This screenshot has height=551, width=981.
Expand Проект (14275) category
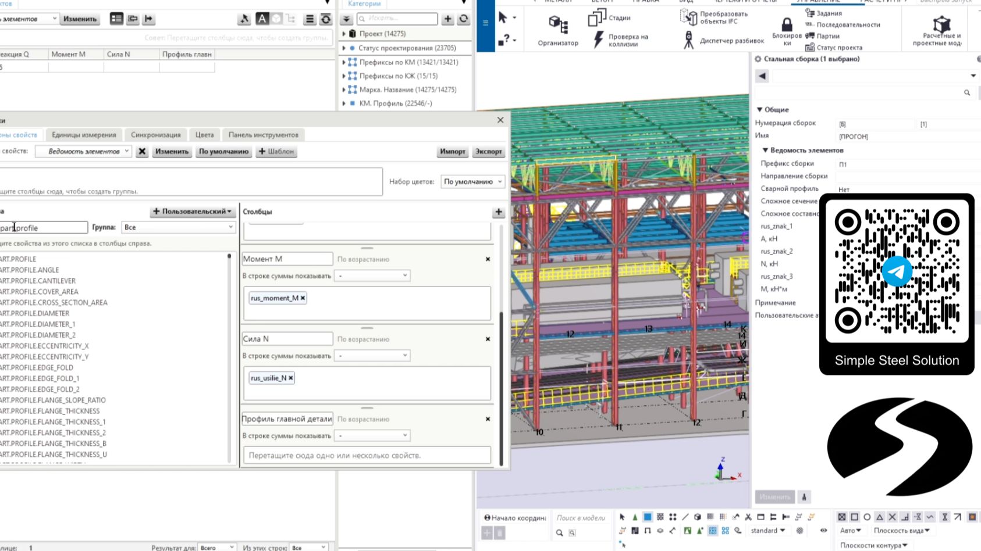coord(344,34)
